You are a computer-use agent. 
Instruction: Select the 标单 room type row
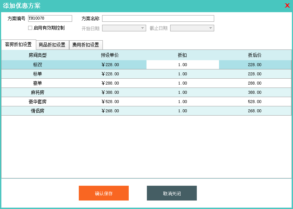[x=37, y=74]
